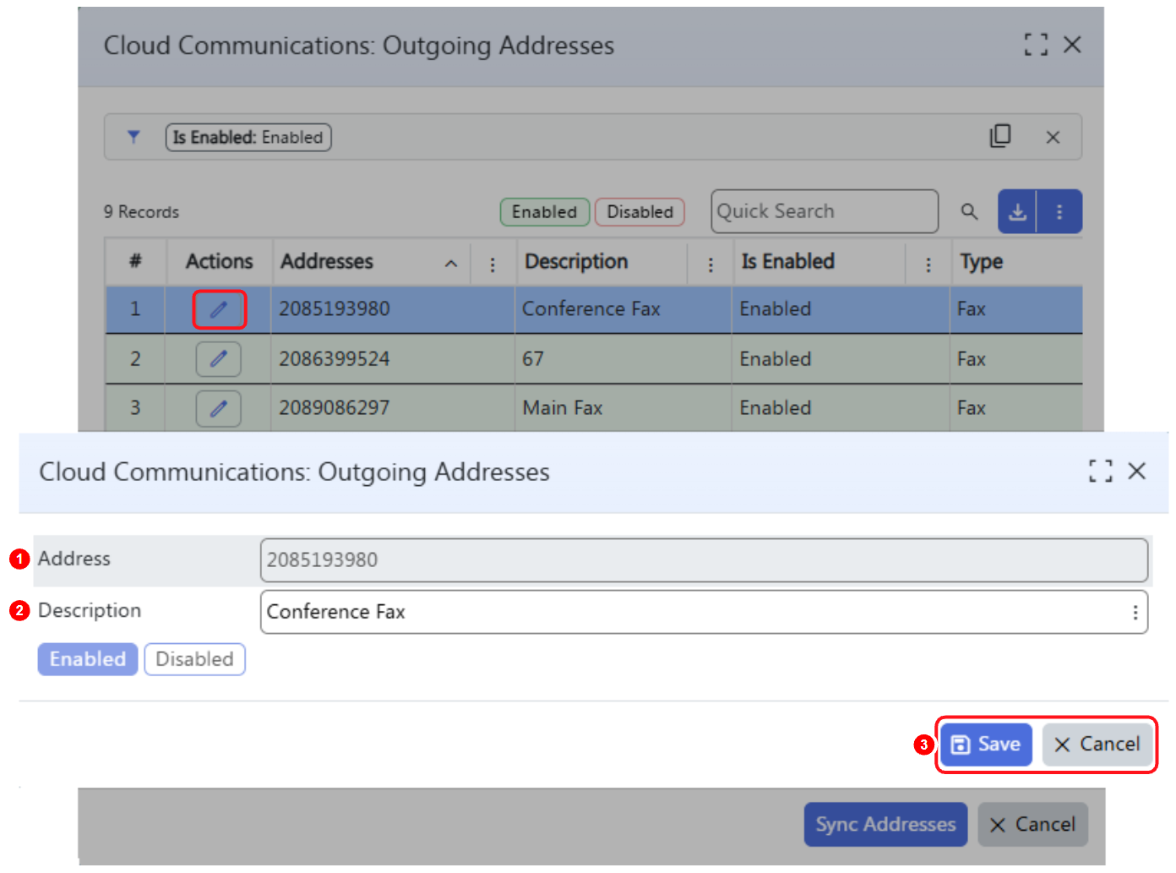Screen dimensions: 1176x873
Task: Click the Fax type cell in row 2
Action: point(1016,359)
